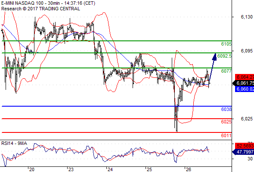The image size is (254, 172).
Task: Click the red 6025 support level label
Action: [x=226, y=122]
